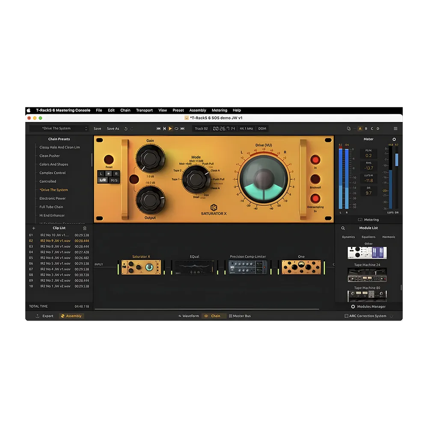
Task: Switch processing to L/R mode
Action: pos(103,180)
